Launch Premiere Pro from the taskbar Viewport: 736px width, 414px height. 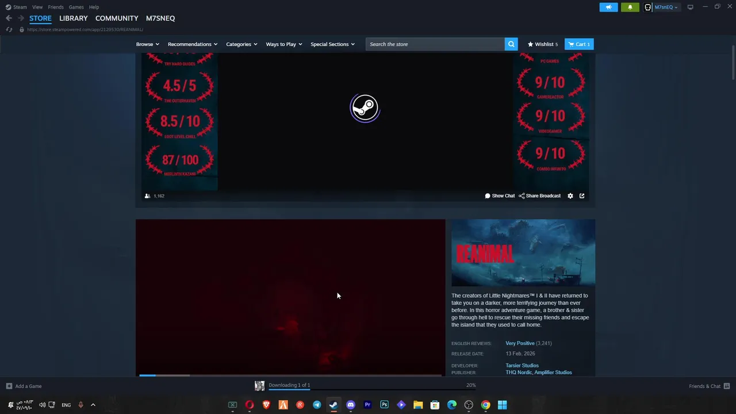click(367, 405)
